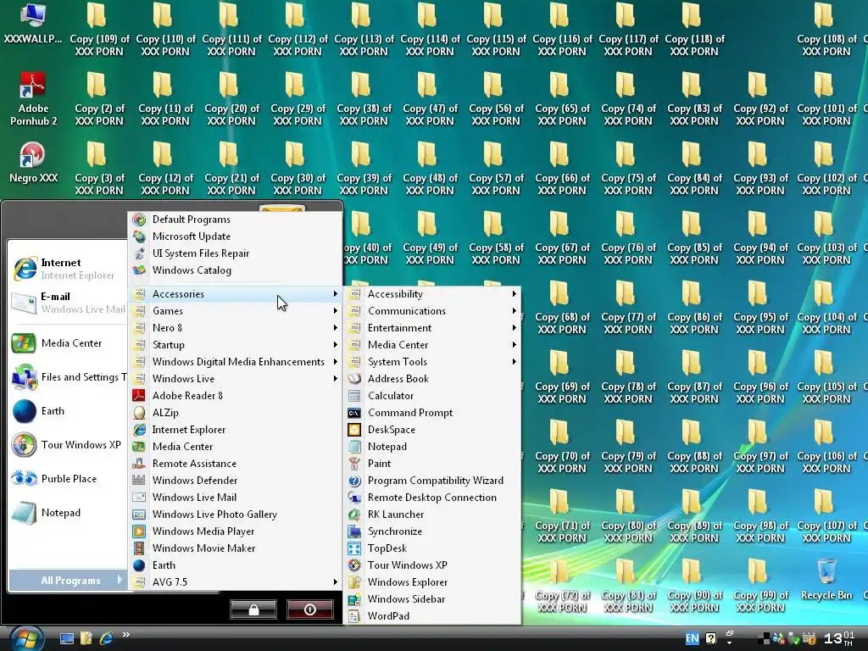Open Windows Live Photo Gallery

(x=235, y=515)
